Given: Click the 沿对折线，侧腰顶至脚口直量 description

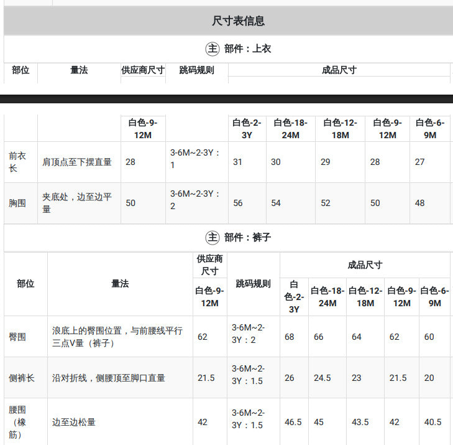Looking at the screenshot, I should (x=108, y=378).
